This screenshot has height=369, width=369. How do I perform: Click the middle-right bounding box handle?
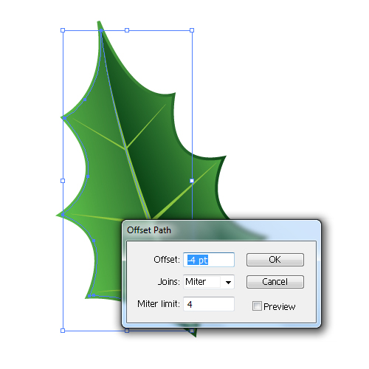192,181
